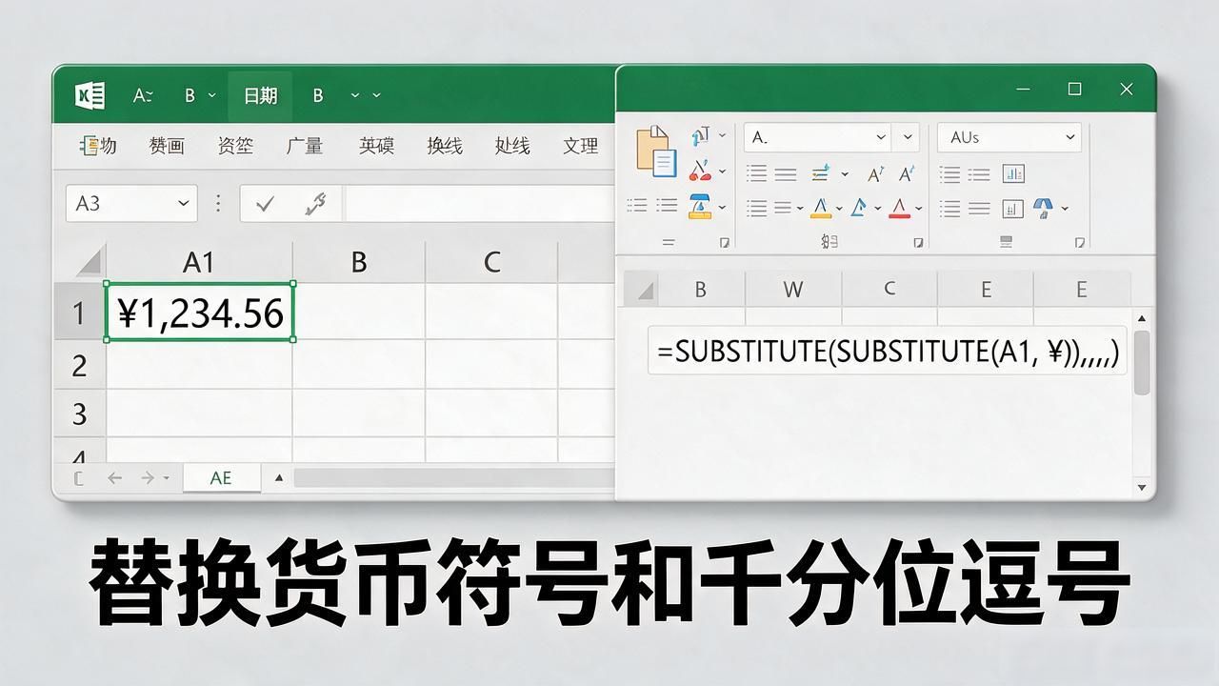Screen dimensions: 1219x686
Task: Click the blue paint format icon below AUs
Action: point(1043,208)
